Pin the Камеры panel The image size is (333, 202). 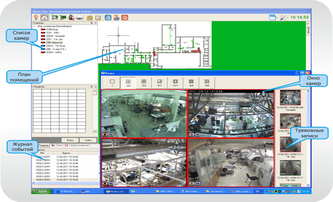pos(92,23)
